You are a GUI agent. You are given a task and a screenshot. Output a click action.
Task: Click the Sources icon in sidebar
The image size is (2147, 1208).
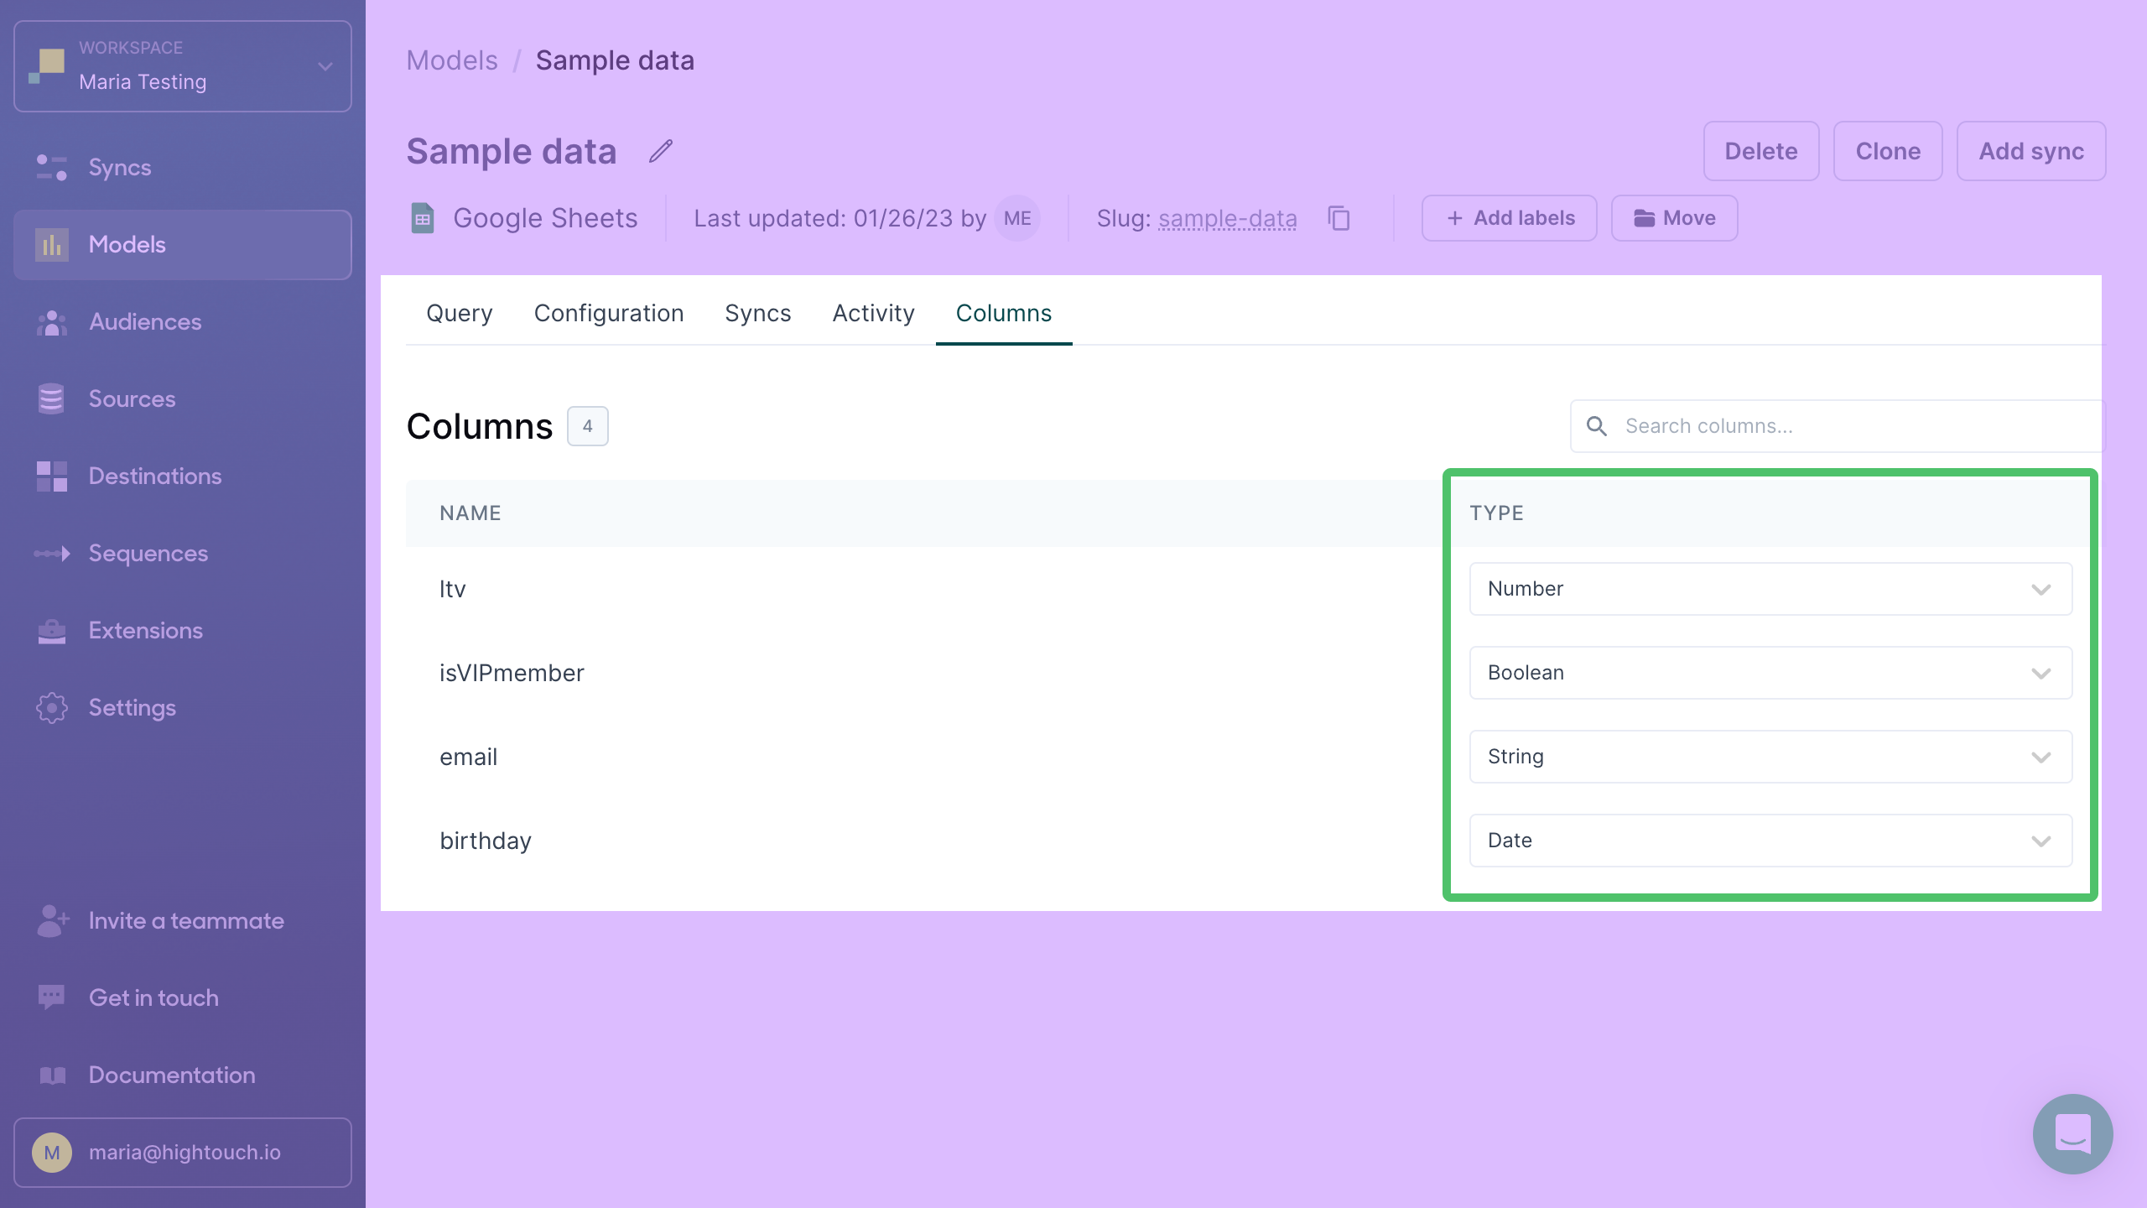click(52, 398)
